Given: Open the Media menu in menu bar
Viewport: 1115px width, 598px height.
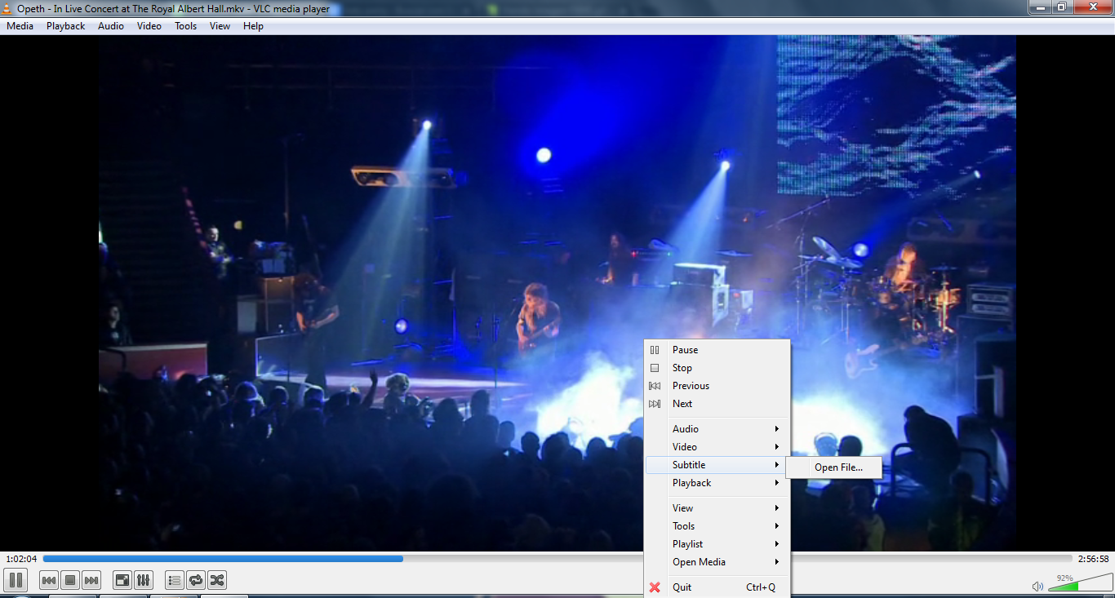Looking at the screenshot, I should [x=20, y=26].
